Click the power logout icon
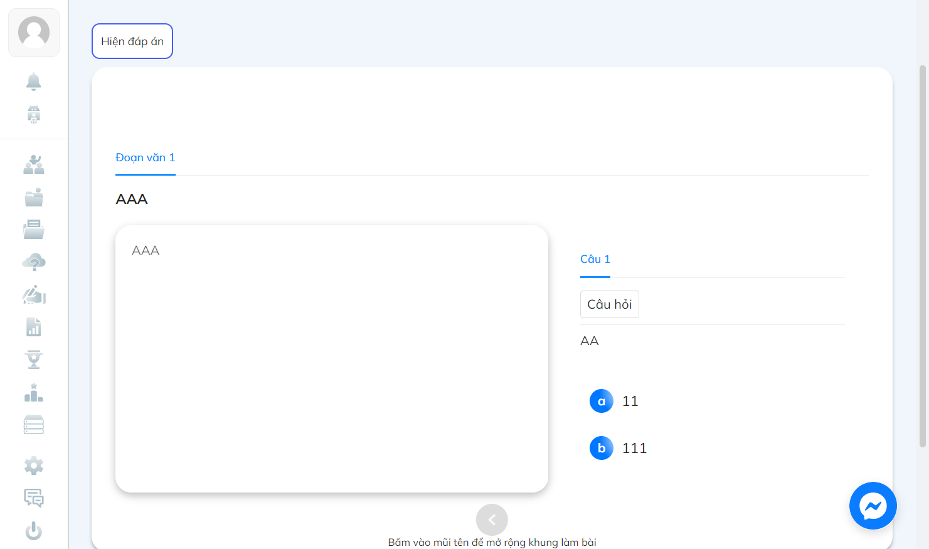Viewport: 929px width, 549px height. (34, 531)
